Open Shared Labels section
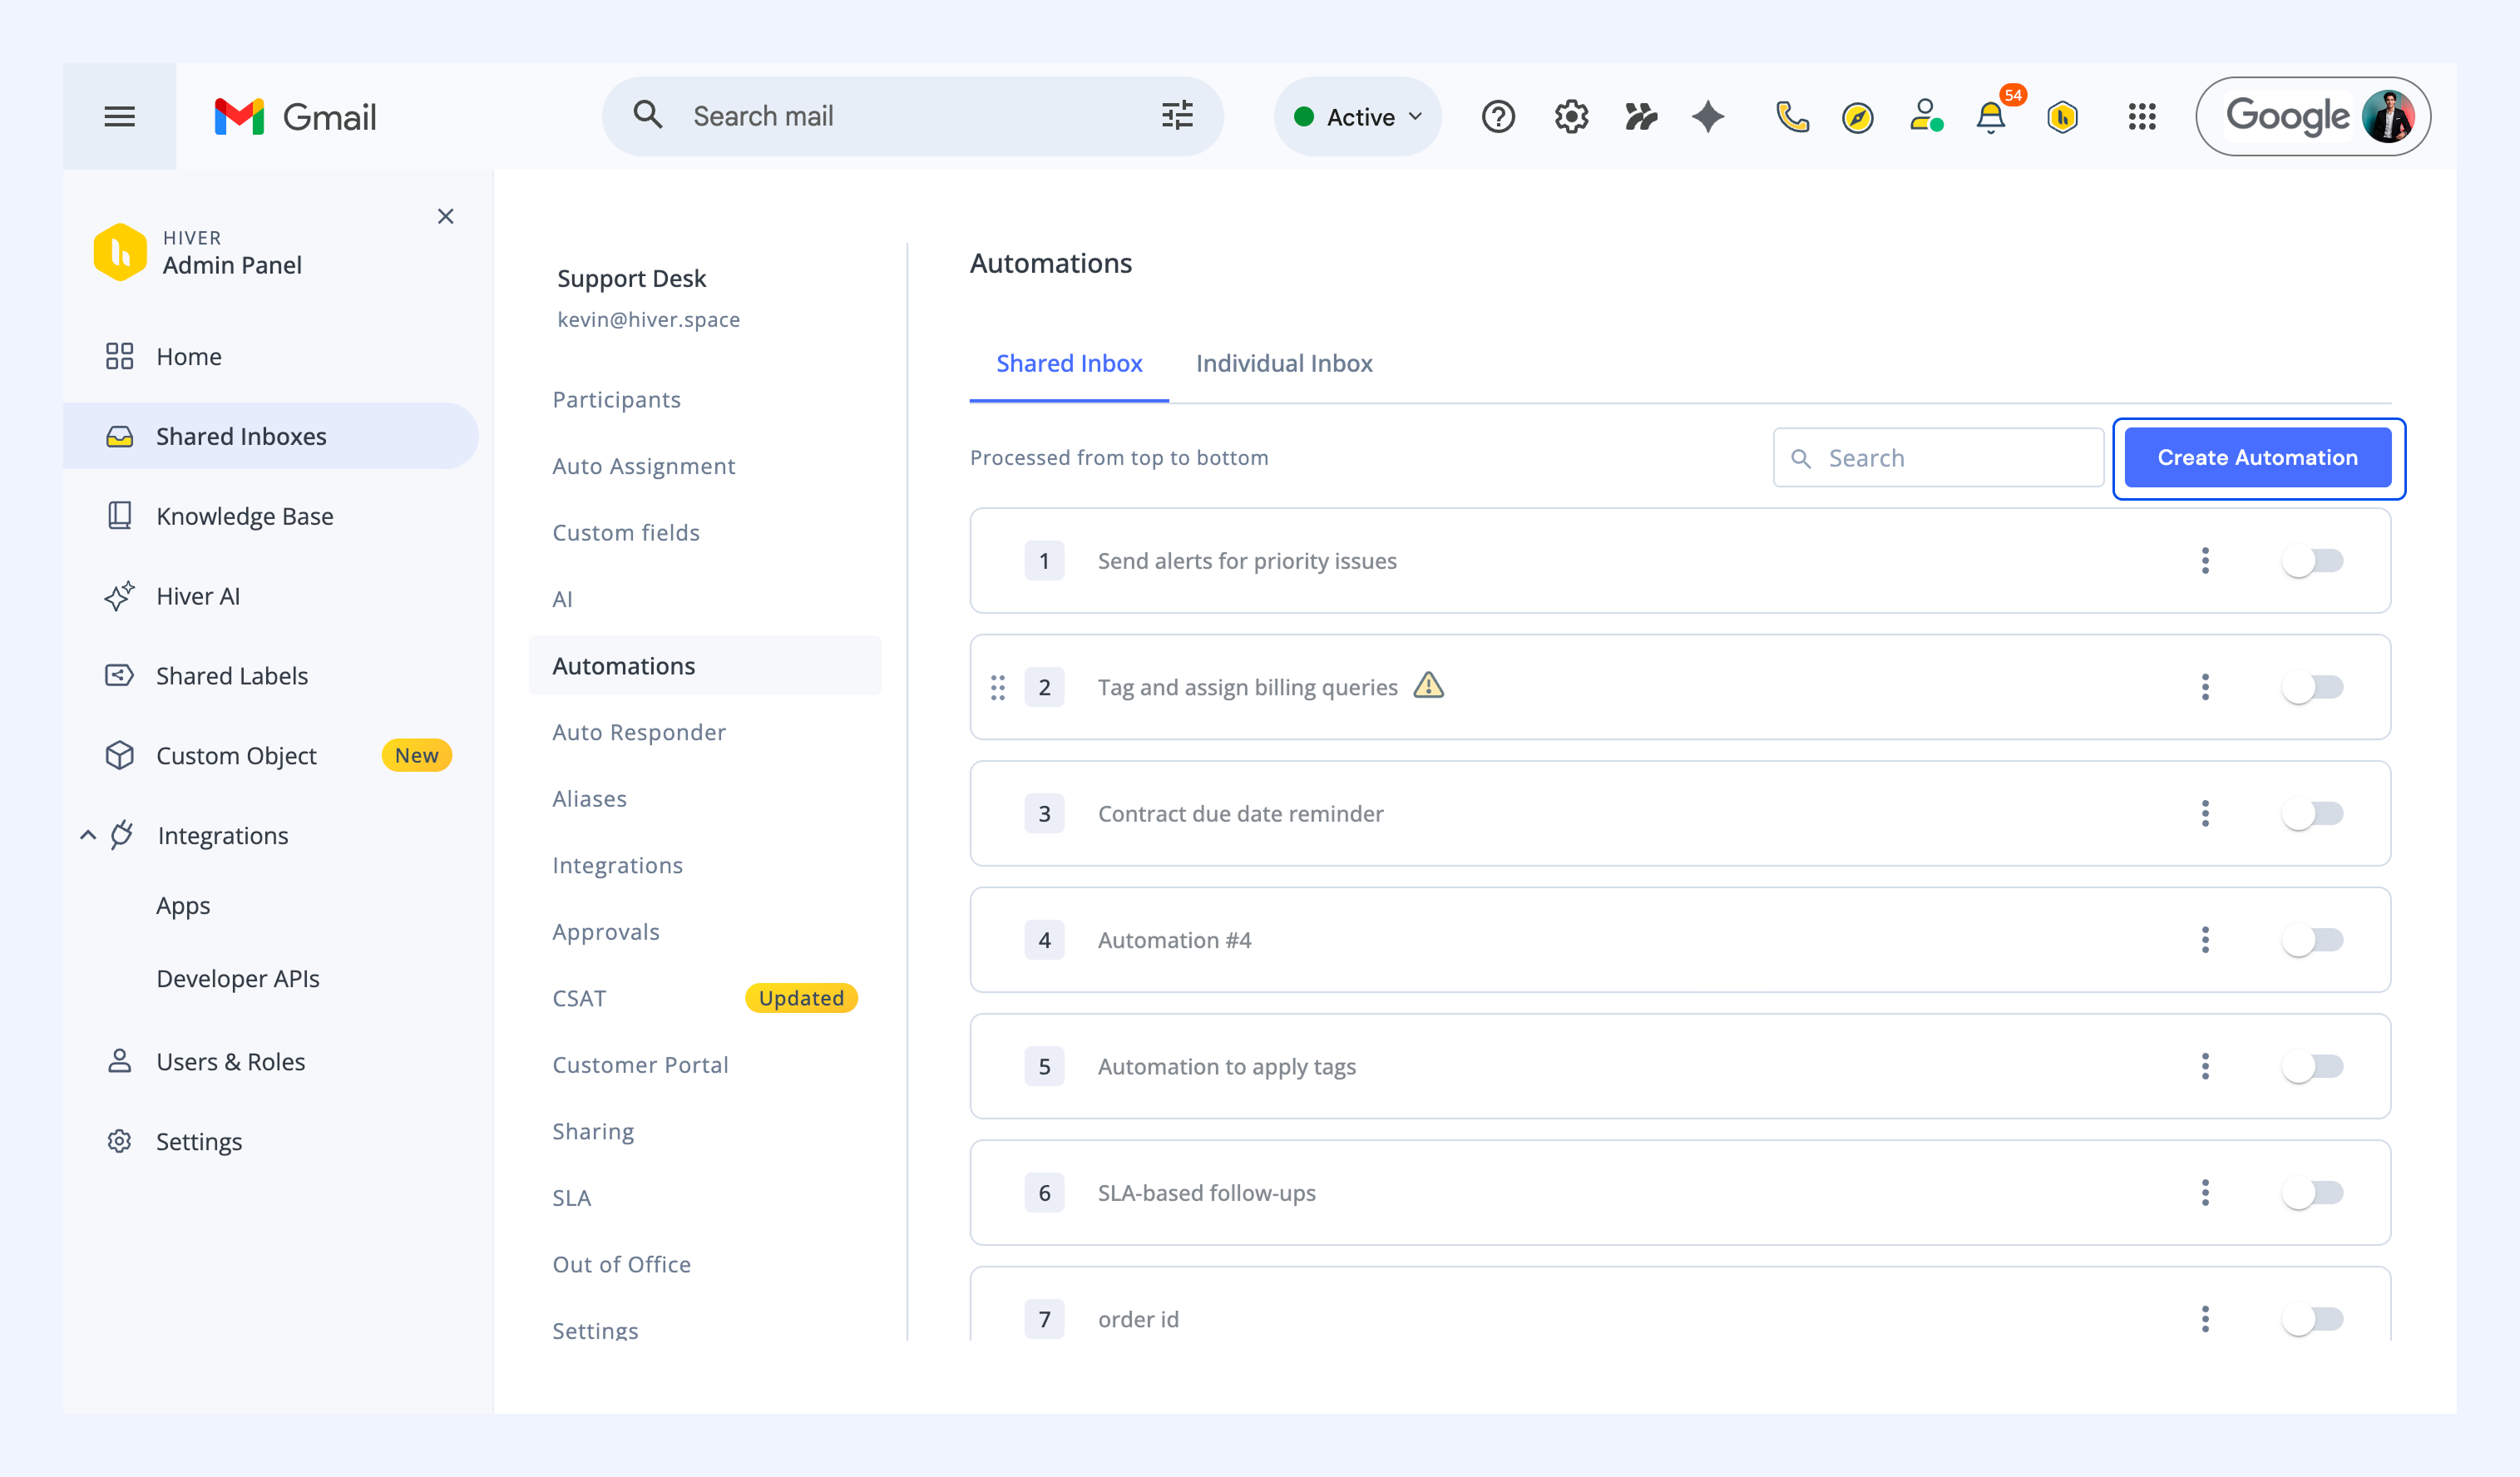 pyautogui.click(x=232, y=676)
